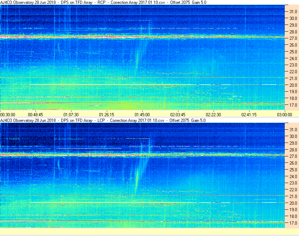Click 21.0 frequency label on LCP axis
Image resolution: width=299 pixels, height=236 pixels.
click(293, 197)
